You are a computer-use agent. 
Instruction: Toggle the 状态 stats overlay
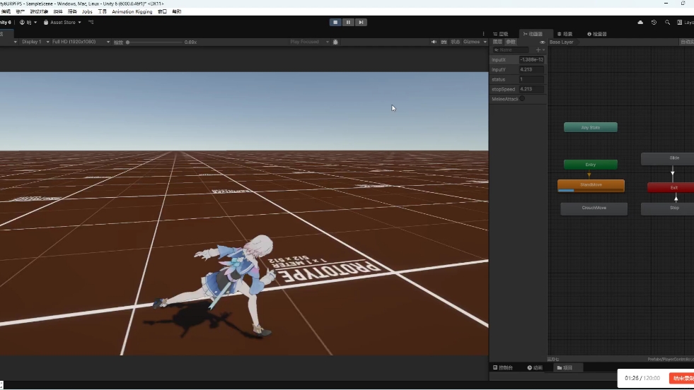click(x=456, y=42)
